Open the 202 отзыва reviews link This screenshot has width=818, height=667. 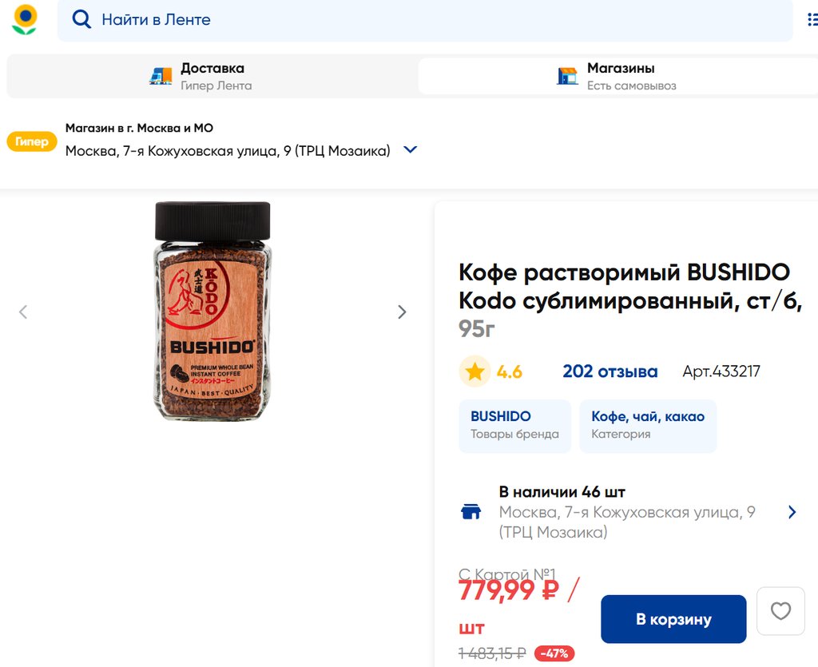tap(610, 371)
